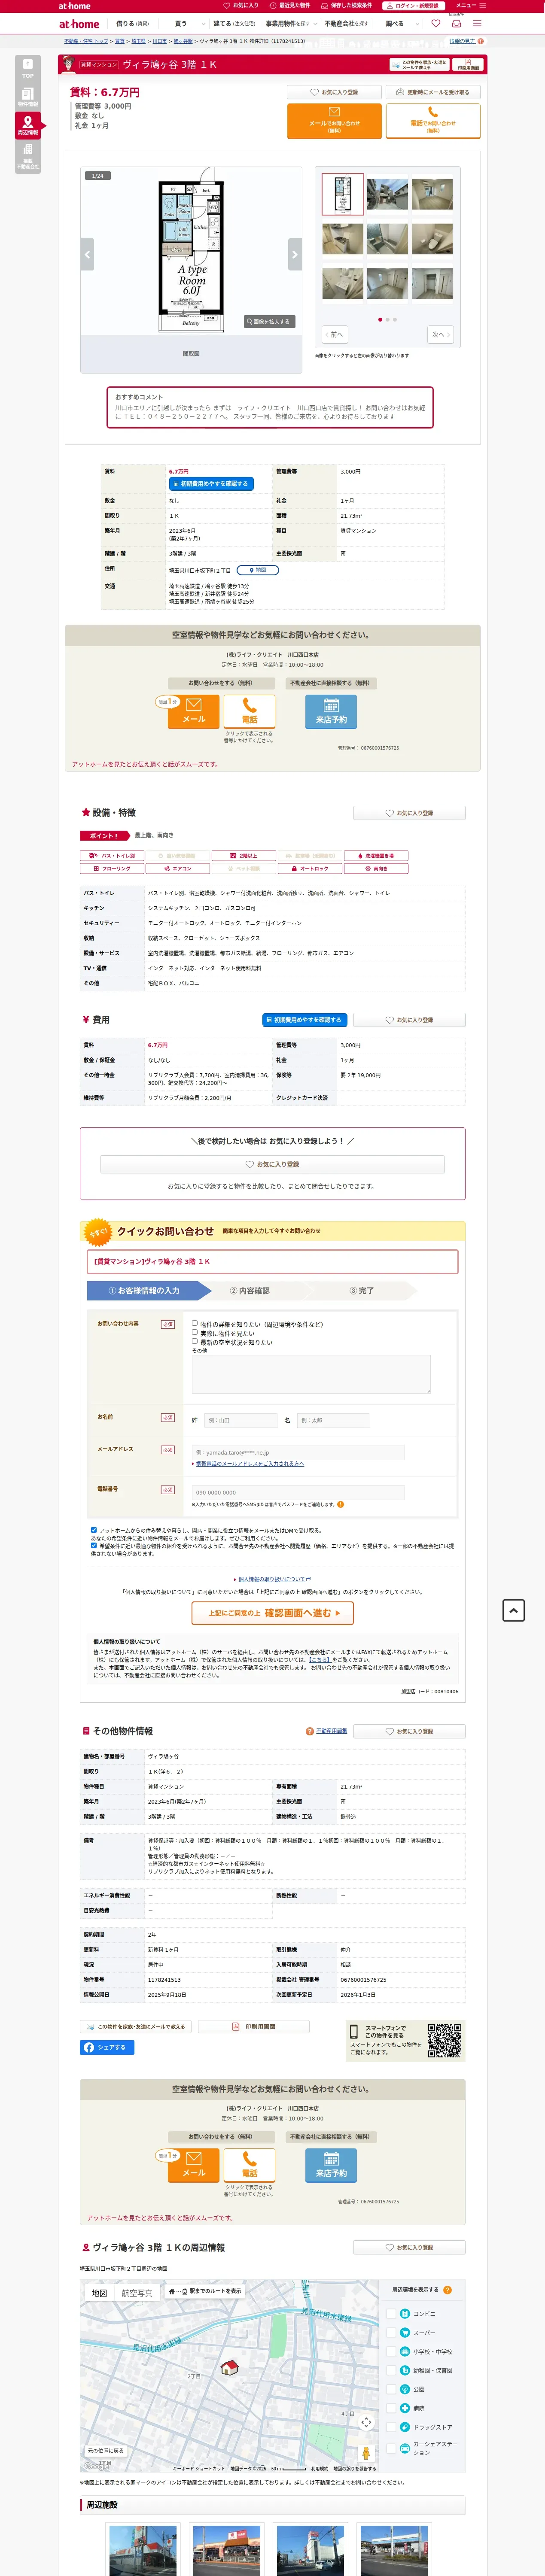Show previous floor plan image arrow
Screen dimensions: 545x2576
pyautogui.click(x=87, y=254)
